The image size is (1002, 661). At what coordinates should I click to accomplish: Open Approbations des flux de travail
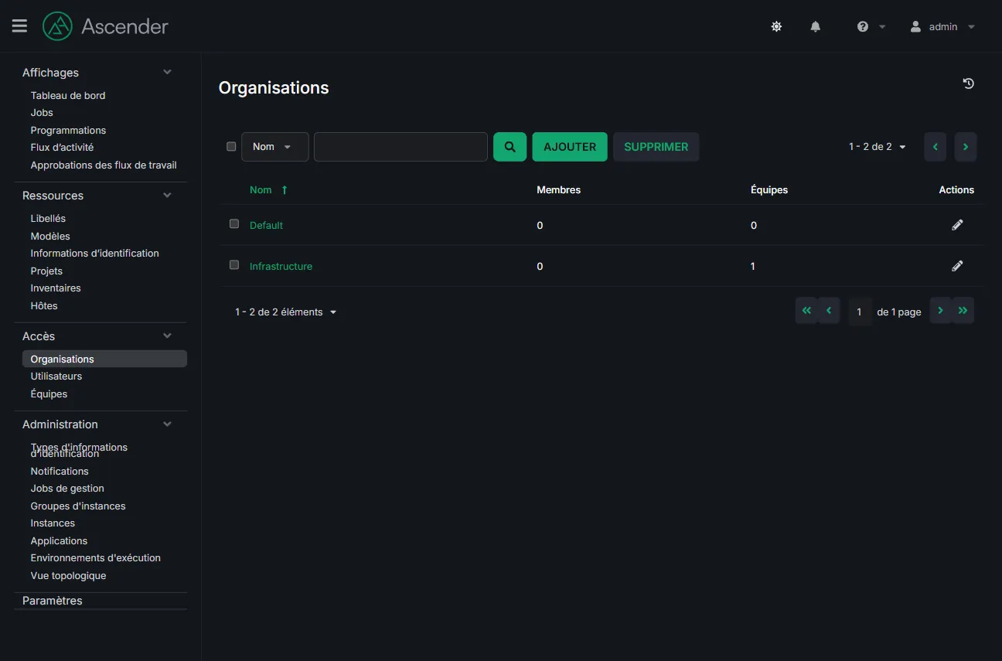coord(104,165)
